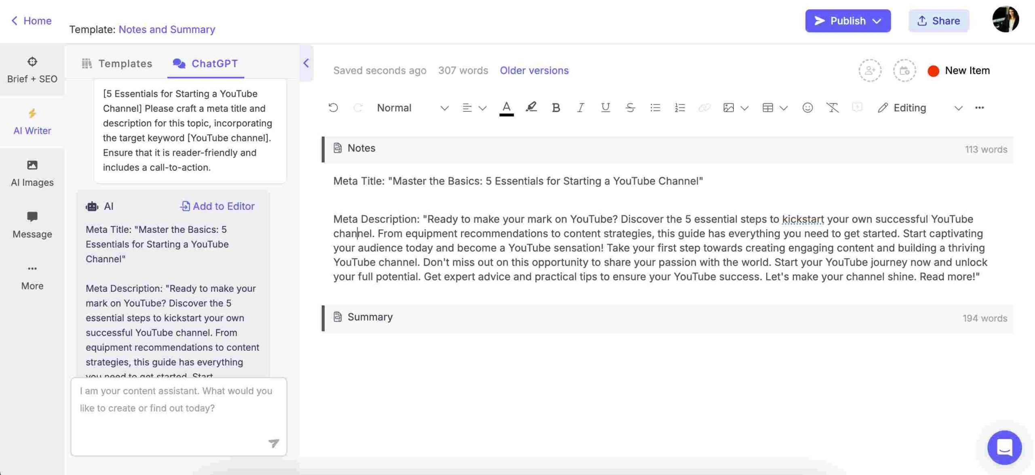This screenshot has width=1035, height=475.
Task: Open Older versions link
Action: click(x=534, y=70)
